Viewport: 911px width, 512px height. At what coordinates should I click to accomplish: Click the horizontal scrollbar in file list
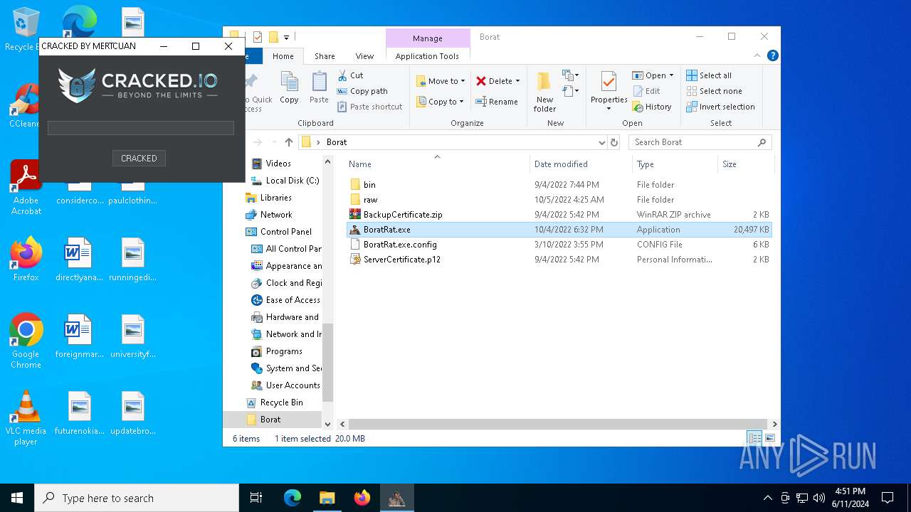pos(558,424)
